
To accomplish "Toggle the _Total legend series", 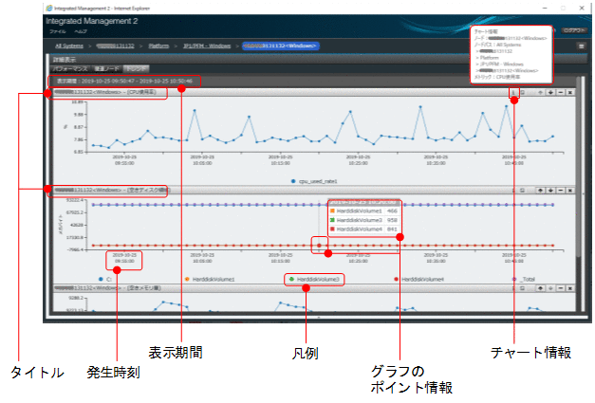I will coord(524,280).
